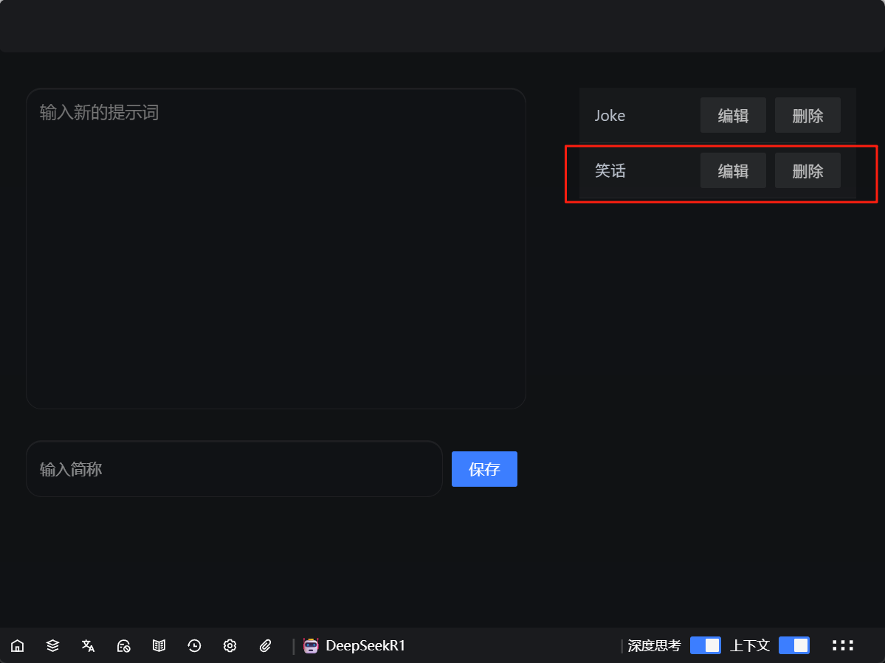Click the DeepSeekR1 robot avatar icon
This screenshot has width=885, height=663.
coord(311,646)
